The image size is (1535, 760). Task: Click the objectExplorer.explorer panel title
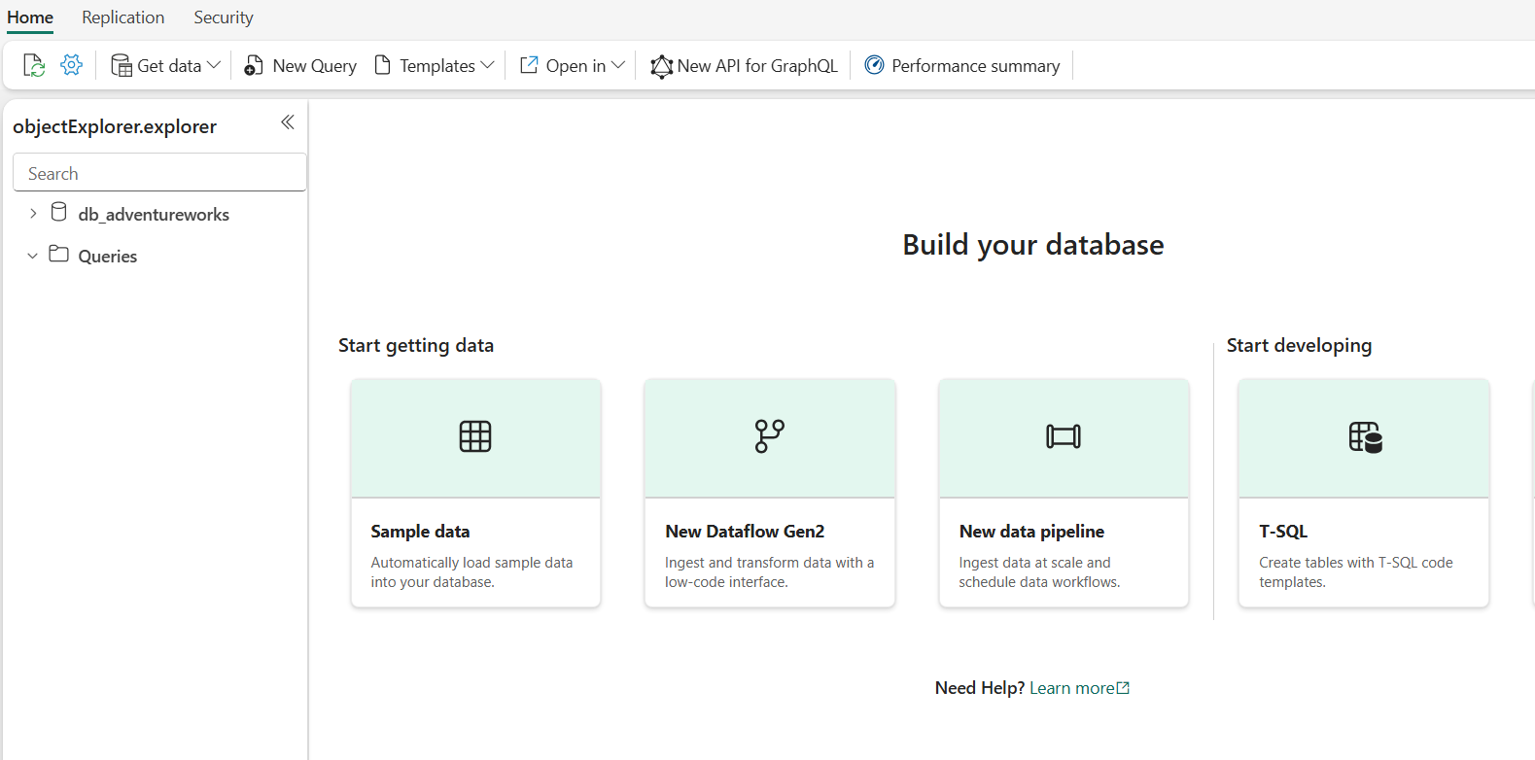tap(115, 126)
